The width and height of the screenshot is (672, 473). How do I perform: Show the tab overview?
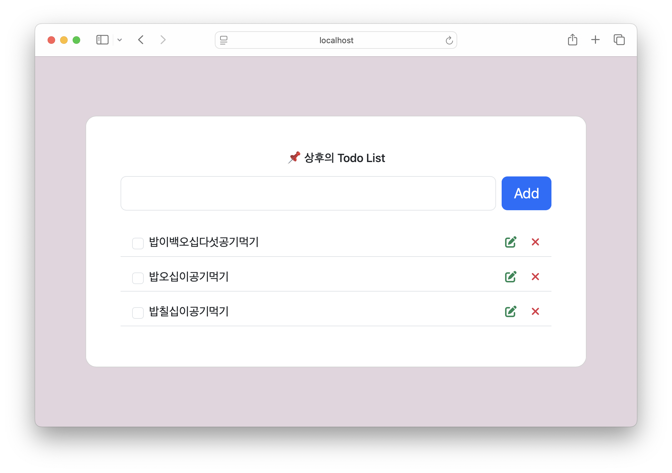tap(619, 40)
